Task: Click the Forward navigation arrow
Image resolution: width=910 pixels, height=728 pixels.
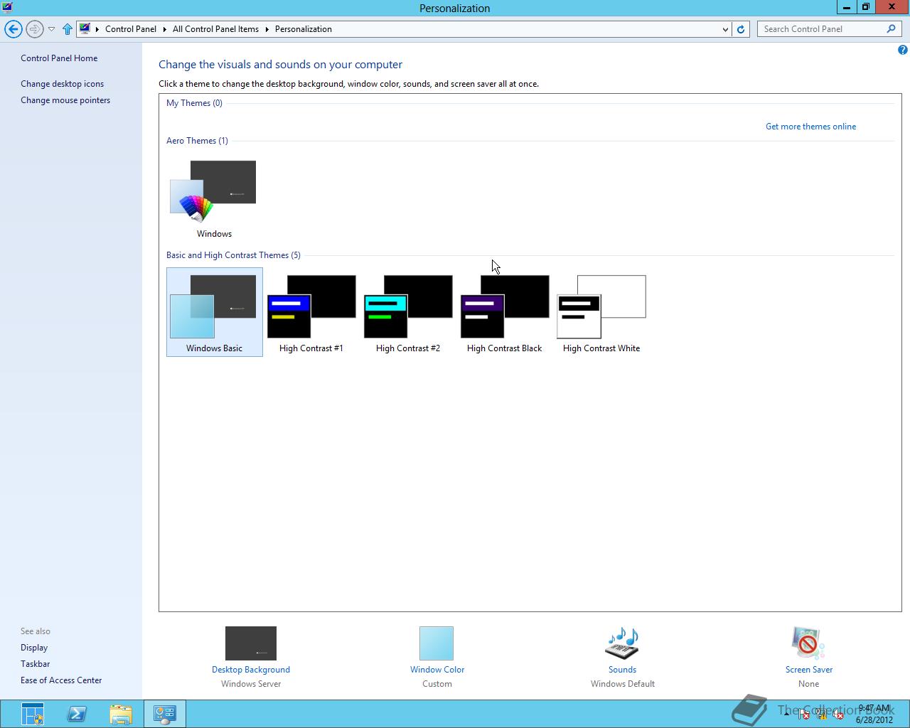Action: pos(34,29)
